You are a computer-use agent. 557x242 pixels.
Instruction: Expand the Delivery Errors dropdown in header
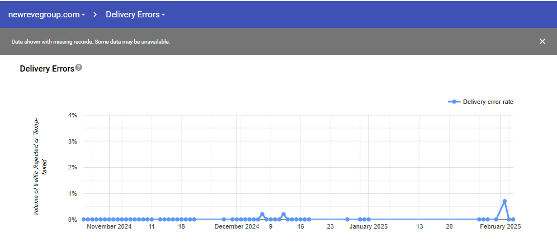pos(135,15)
